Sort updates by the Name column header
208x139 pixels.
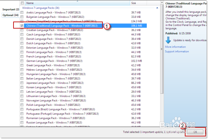[x=77, y=3]
